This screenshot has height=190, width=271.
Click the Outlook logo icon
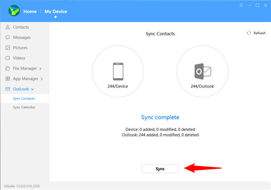tap(202, 72)
